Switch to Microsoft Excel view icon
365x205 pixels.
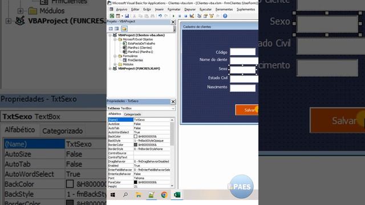[112, 16]
